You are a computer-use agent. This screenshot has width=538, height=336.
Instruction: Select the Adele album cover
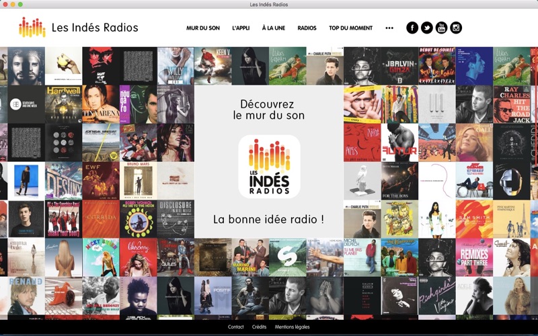point(475,296)
